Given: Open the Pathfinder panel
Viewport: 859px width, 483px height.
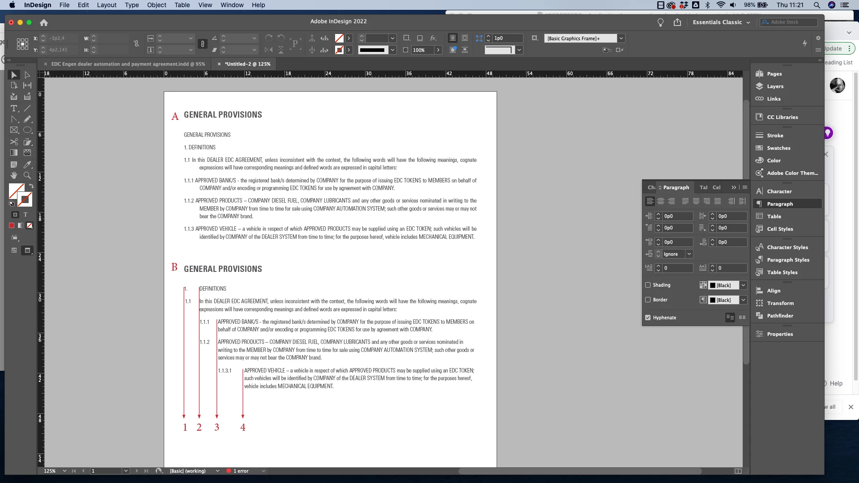Looking at the screenshot, I should point(780,316).
